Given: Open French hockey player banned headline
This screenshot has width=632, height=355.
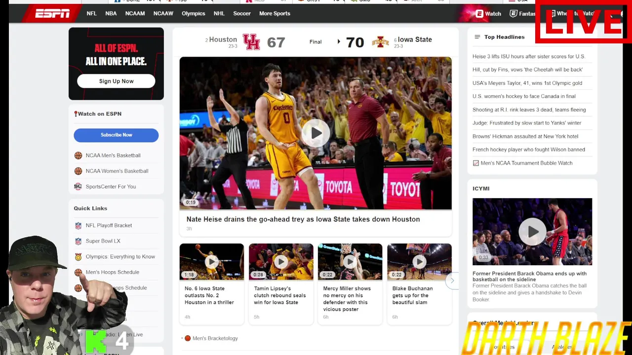Looking at the screenshot, I should (529, 149).
